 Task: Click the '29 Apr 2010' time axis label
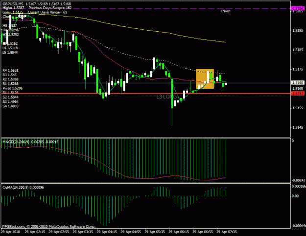pos(11,232)
